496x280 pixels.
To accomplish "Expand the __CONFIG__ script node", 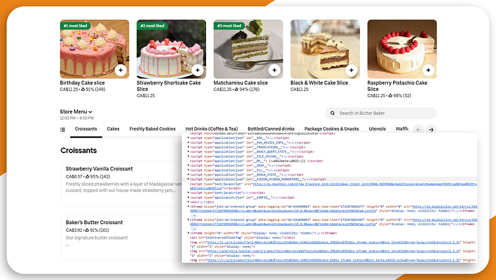I will pos(189,198).
